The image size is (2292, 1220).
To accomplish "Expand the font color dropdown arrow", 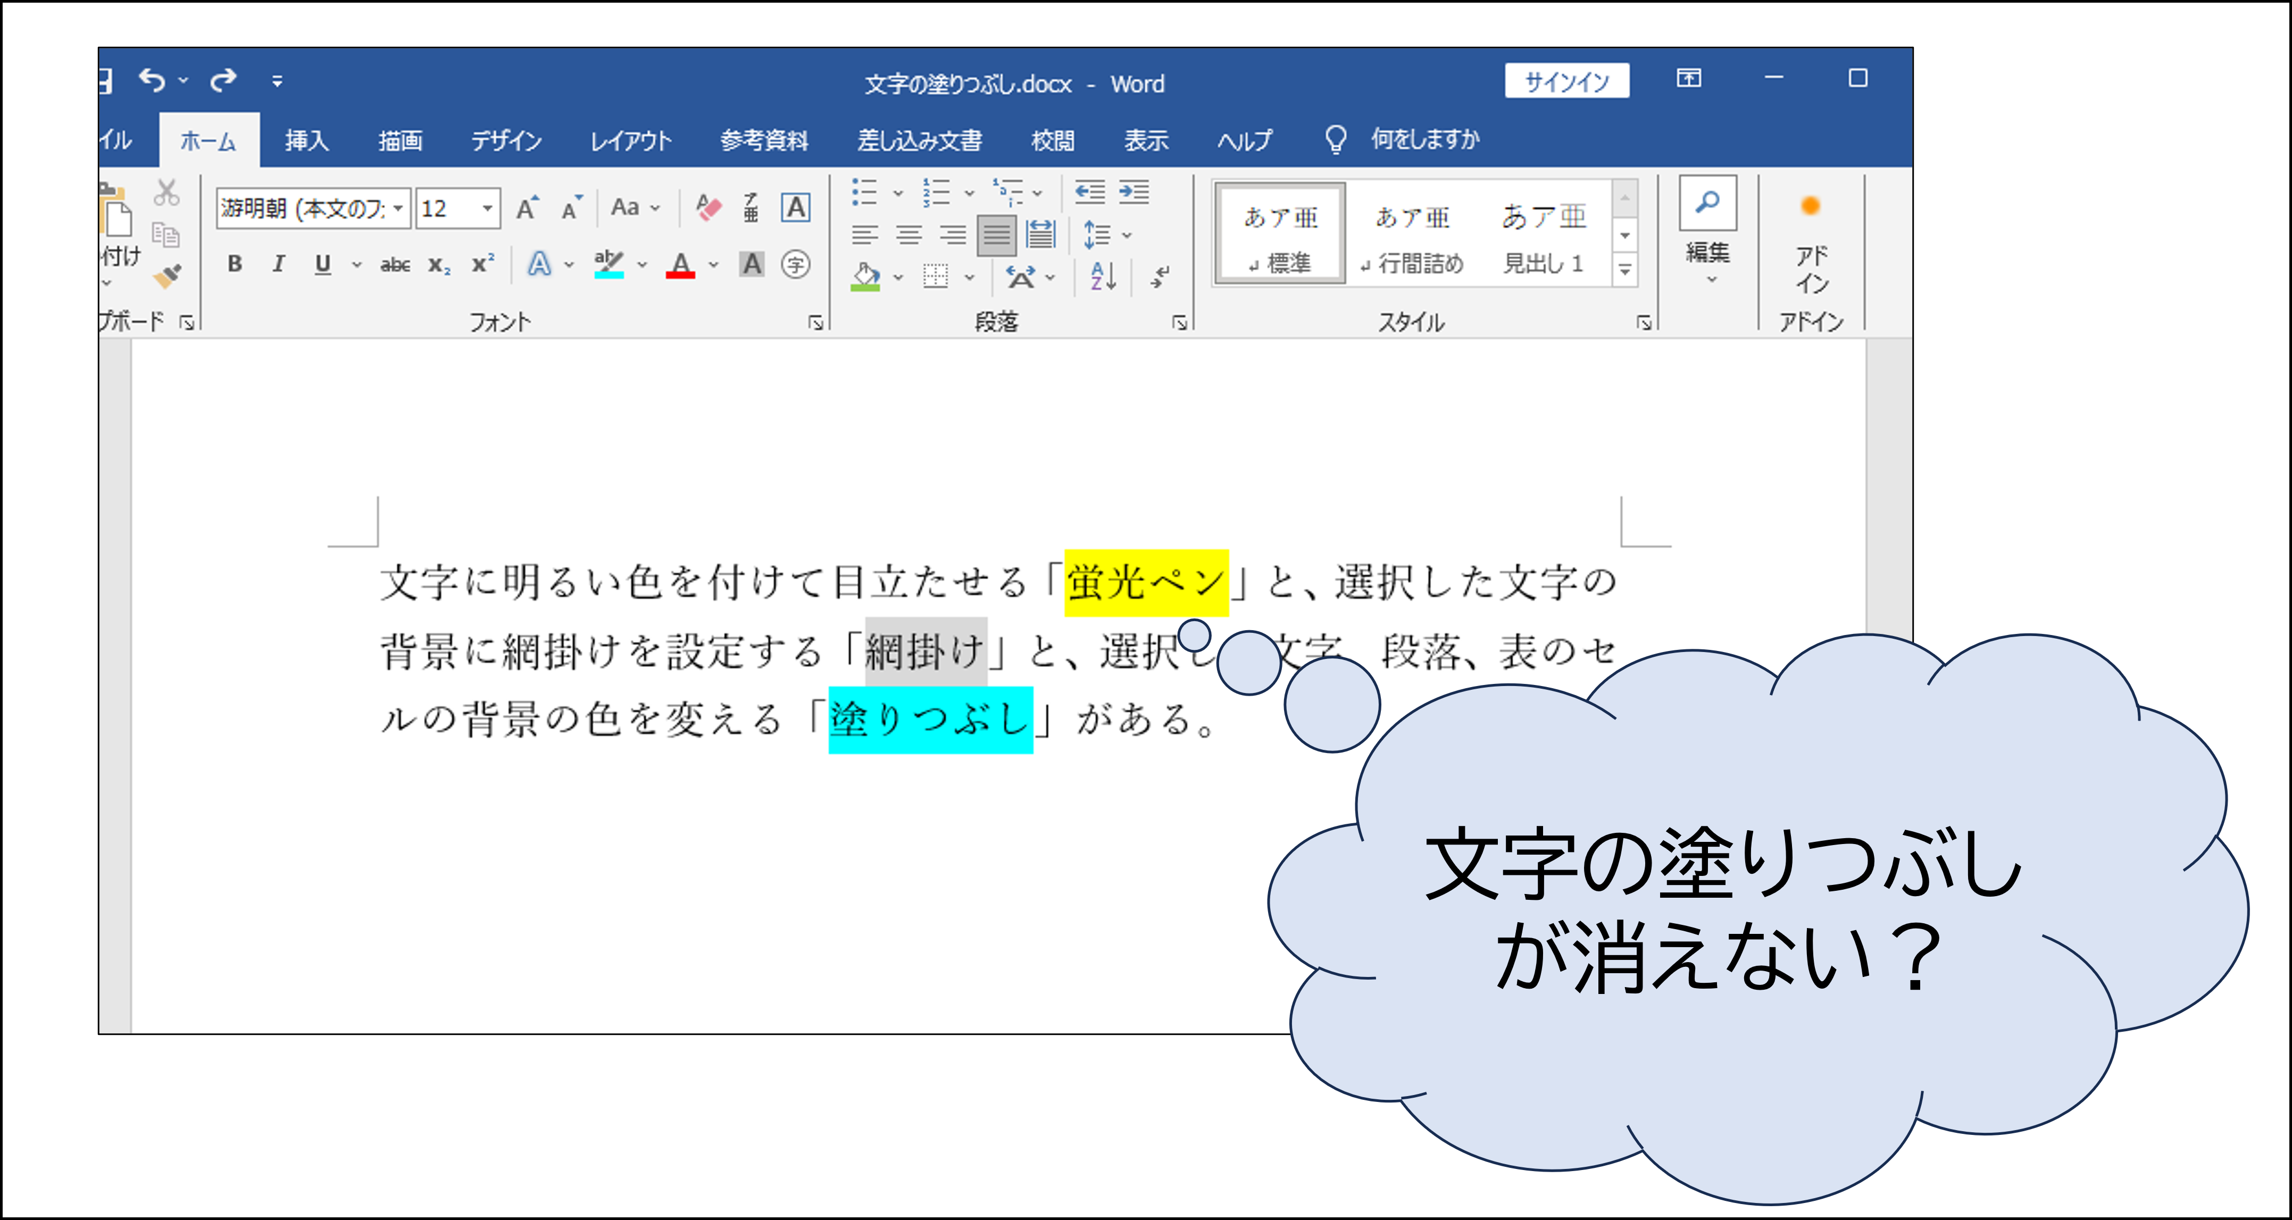I will 714,264.
